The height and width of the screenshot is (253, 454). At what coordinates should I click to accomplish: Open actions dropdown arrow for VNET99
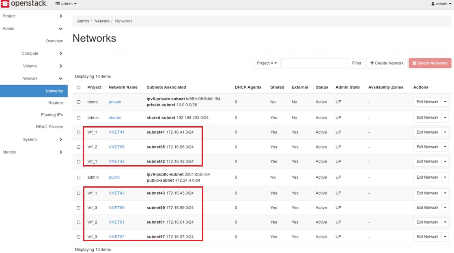point(445,208)
